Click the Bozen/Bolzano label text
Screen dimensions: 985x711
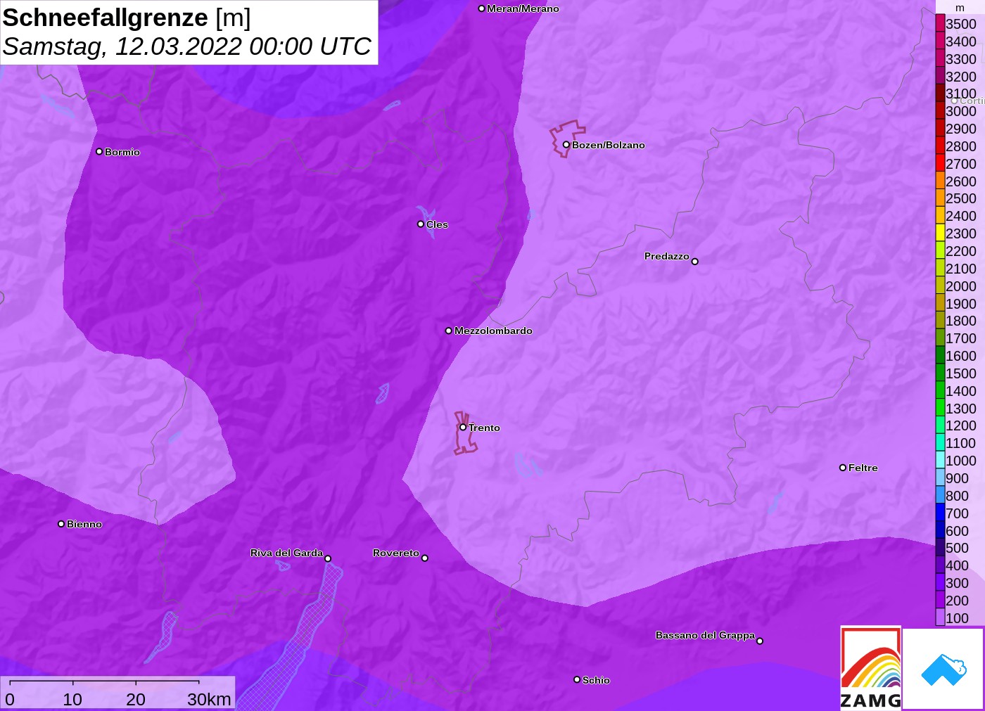pyautogui.click(x=609, y=145)
